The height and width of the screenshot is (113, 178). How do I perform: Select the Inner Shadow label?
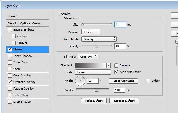(23, 56)
